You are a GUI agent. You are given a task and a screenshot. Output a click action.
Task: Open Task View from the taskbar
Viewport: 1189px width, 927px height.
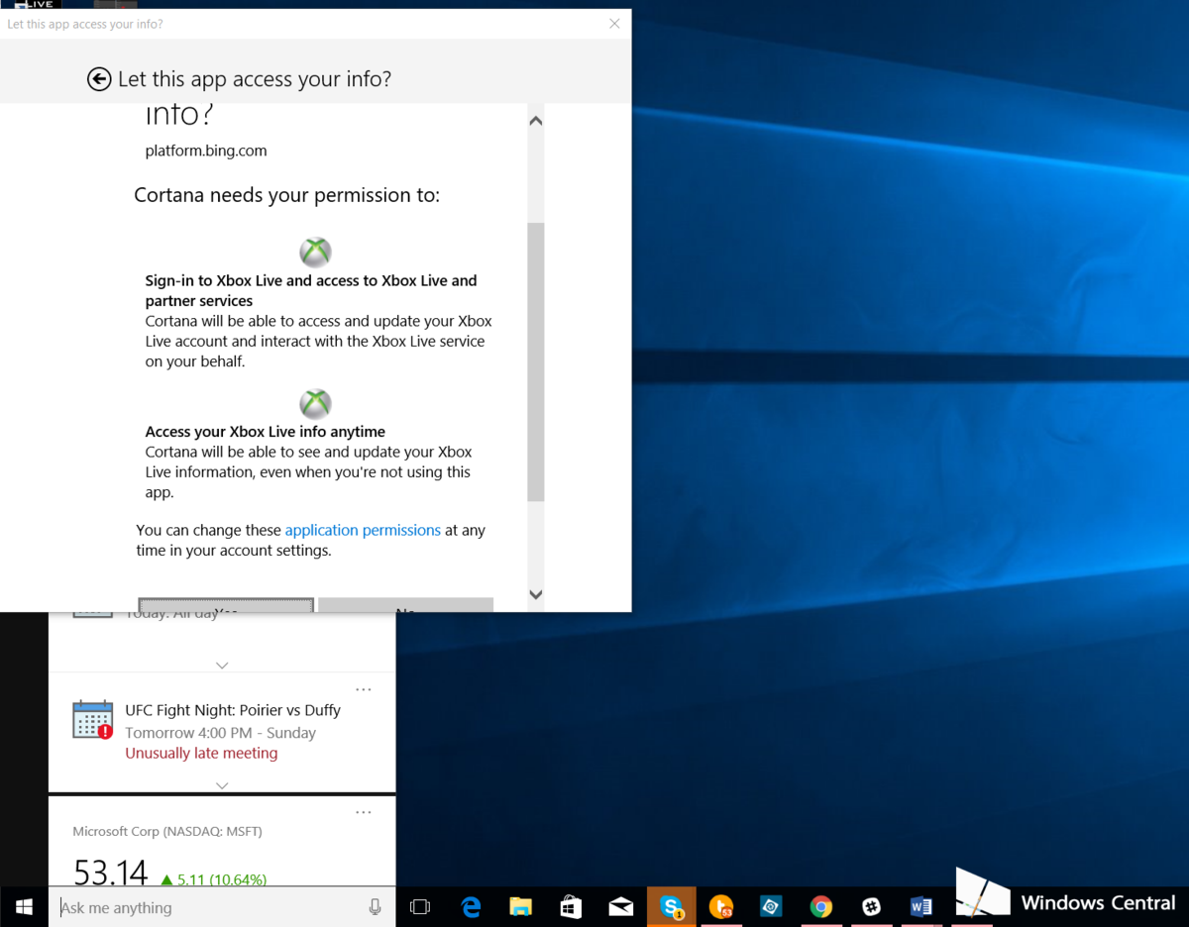(x=420, y=907)
